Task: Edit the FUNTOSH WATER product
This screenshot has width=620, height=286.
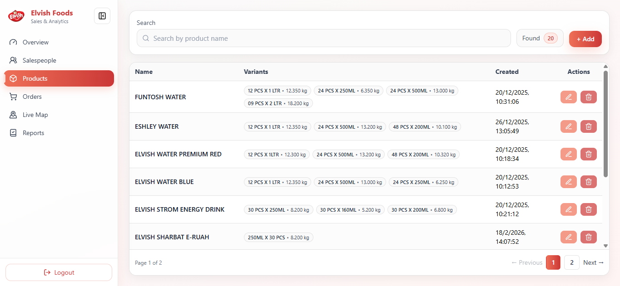Action: (568, 97)
